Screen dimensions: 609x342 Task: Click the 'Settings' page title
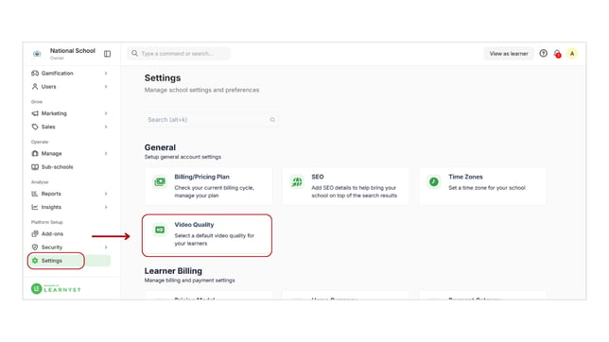[x=163, y=78]
